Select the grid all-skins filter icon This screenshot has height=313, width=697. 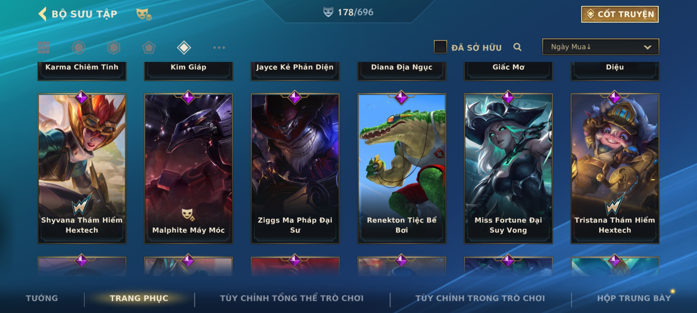click(44, 48)
